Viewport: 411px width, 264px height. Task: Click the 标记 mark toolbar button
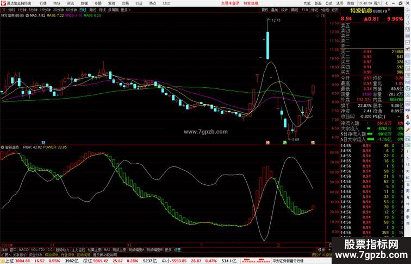(x=314, y=10)
